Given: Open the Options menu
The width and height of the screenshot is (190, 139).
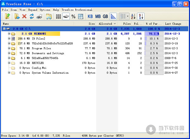Looking at the screenshot, I should pos(45,10).
